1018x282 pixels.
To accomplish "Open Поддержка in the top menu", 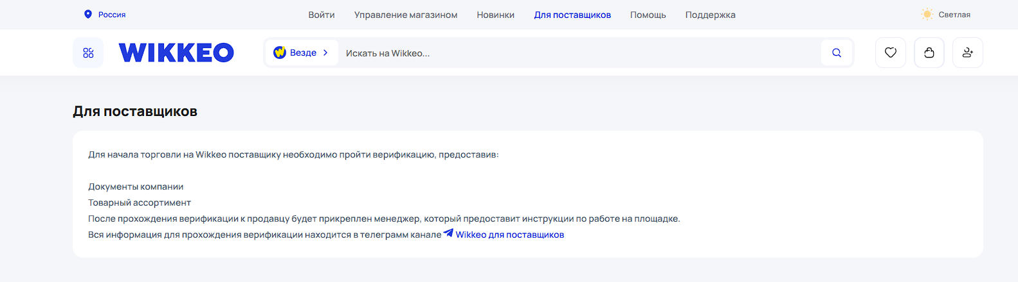I will pos(711,15).
